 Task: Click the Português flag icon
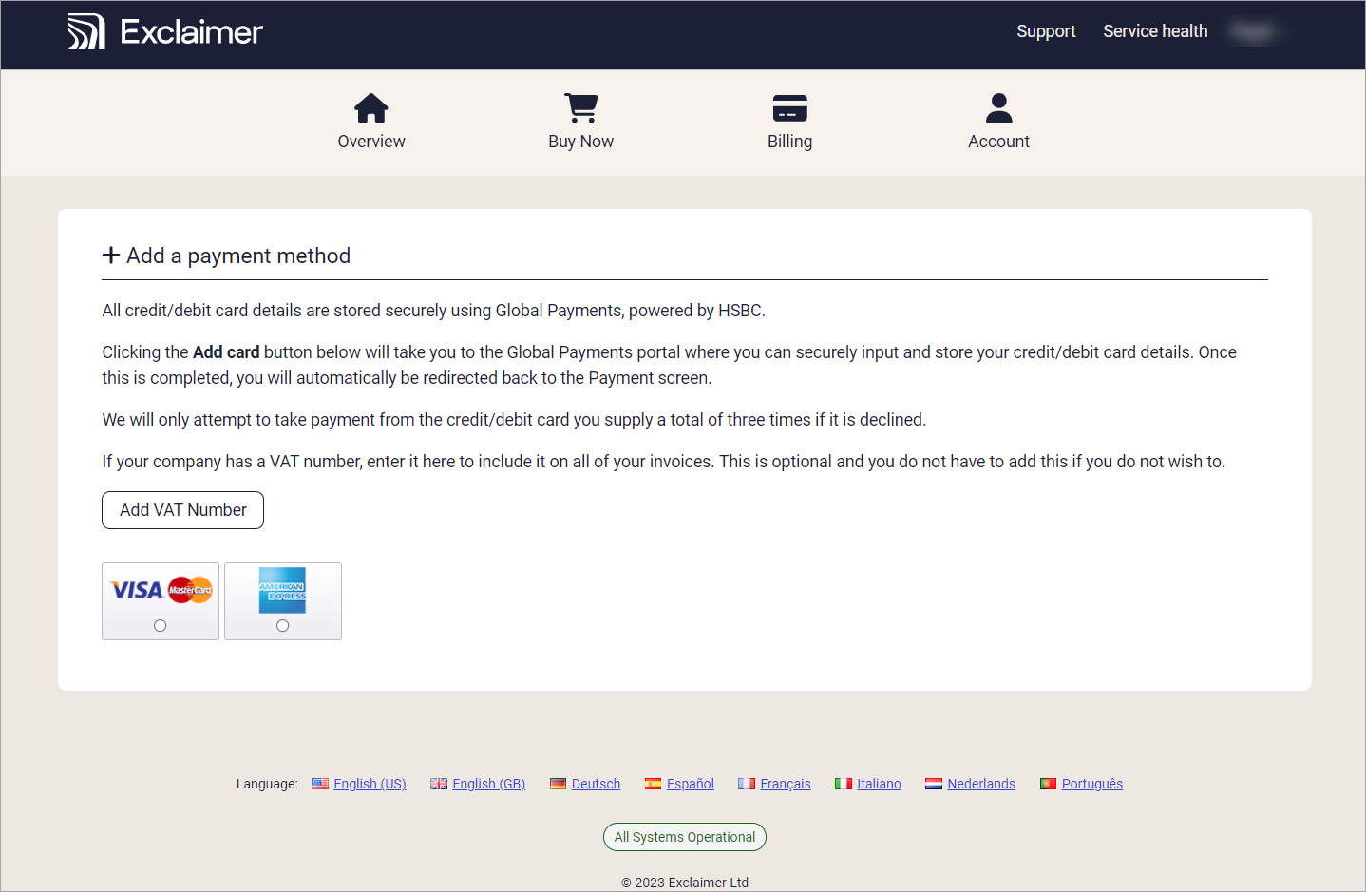(x=1048, y=784)
